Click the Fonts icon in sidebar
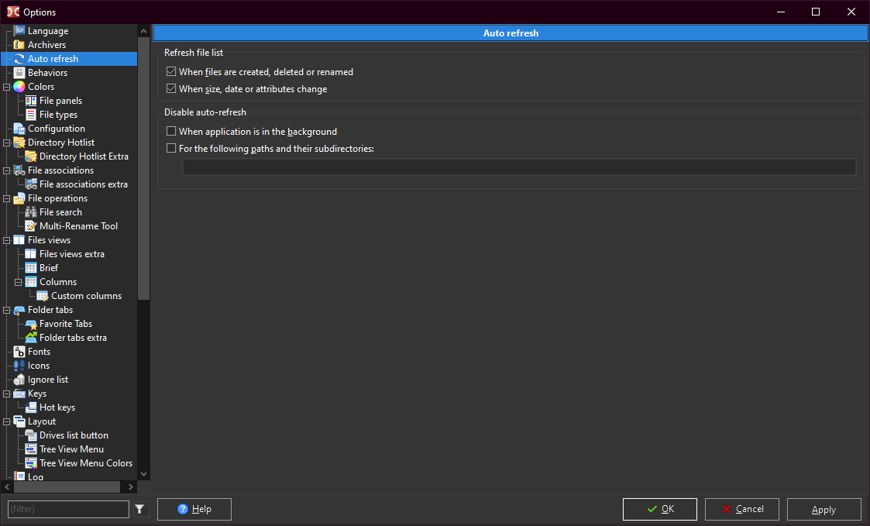Screen dimensions: 870x526 tap(19, 351)
